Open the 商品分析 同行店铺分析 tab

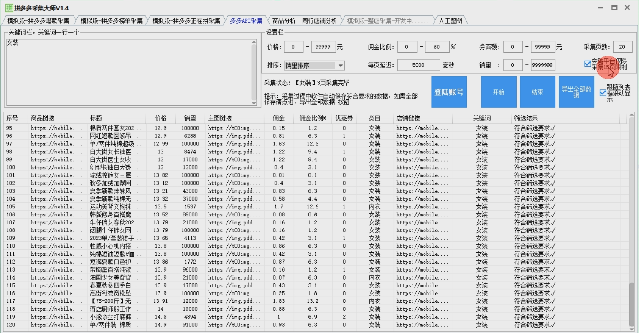click(x=305, y=20)
